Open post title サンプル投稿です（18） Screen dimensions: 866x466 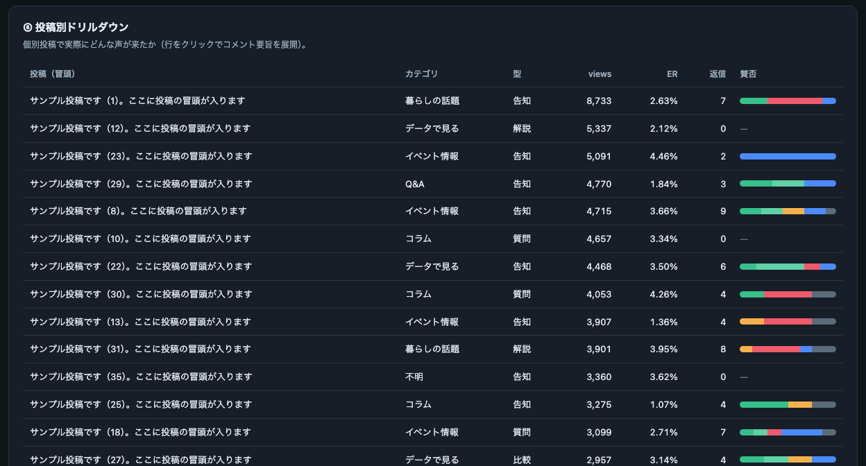pyautogui.click(x=141, y=433)
